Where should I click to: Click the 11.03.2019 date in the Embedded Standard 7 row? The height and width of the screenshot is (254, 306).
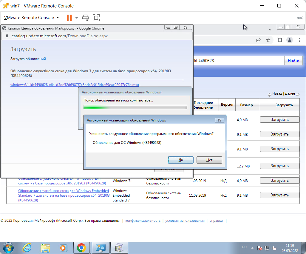pos(197,195)
